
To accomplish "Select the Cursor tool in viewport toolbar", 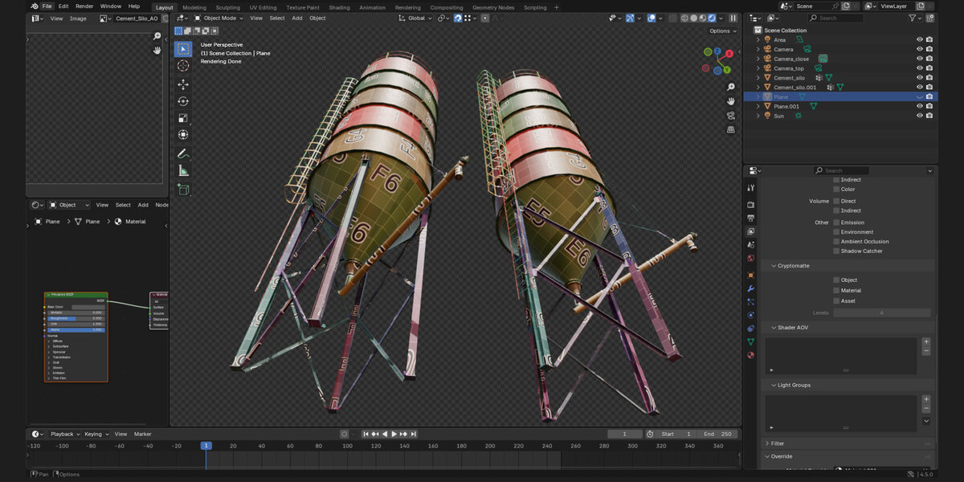I will (183, 66).
